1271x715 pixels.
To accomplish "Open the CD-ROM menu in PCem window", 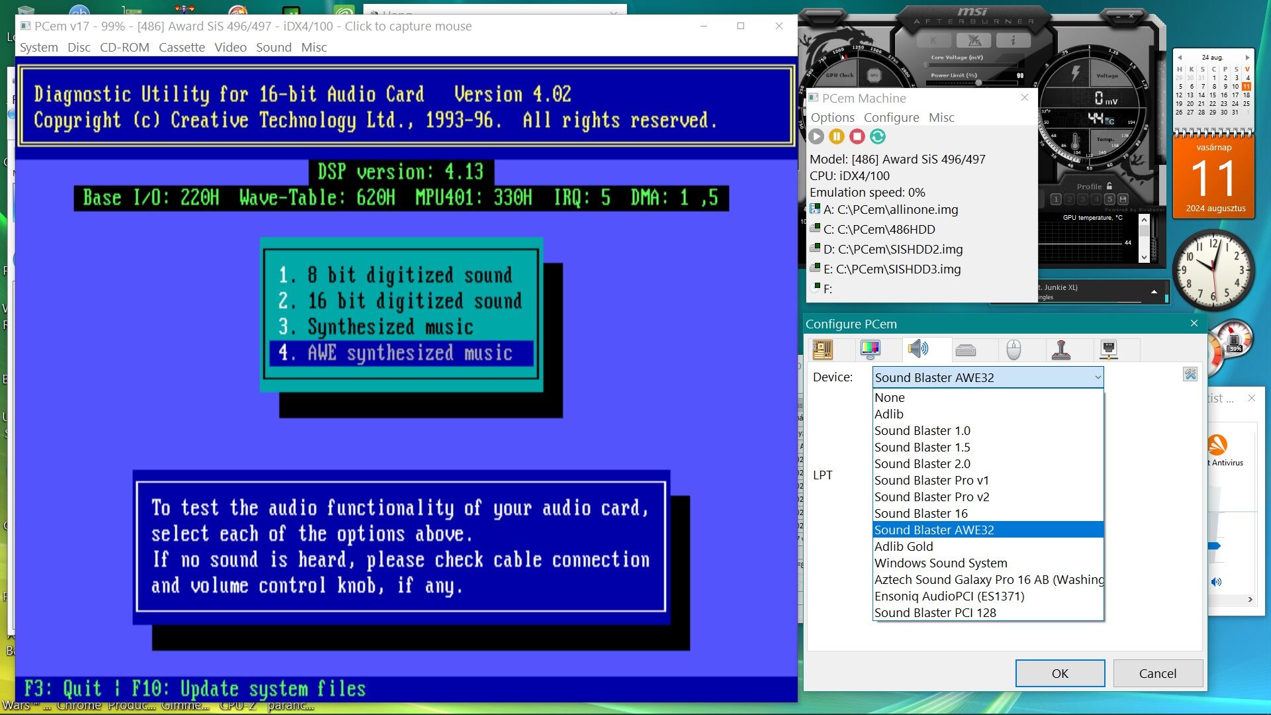I will pyautogui.click(x=124, y=47).
